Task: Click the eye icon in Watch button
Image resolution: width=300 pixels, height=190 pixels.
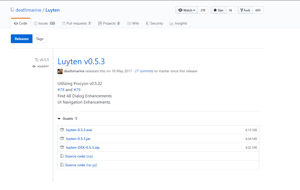Action: [x=180, y=10]
